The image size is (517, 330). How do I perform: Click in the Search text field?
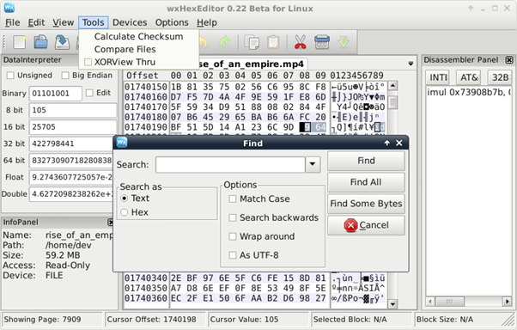pyautogui.click(x=230, y=164)
